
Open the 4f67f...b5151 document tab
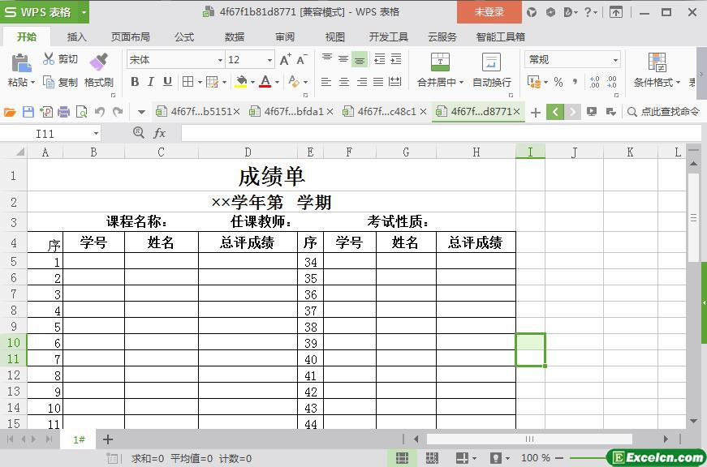coord(196,111)
